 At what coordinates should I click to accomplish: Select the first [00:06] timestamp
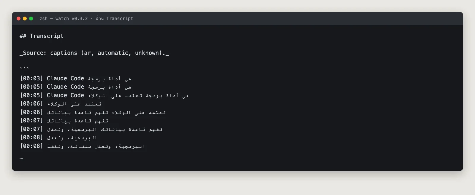tap(31, 103)
